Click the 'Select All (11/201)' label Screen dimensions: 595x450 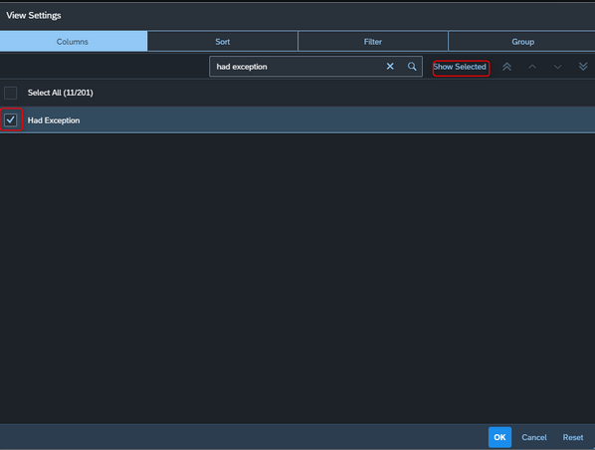(x=60, y=93)
